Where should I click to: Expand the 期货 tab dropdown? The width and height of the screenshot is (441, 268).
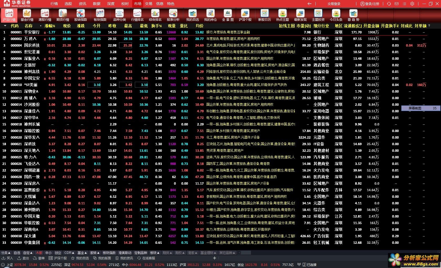tap(167, 253)
